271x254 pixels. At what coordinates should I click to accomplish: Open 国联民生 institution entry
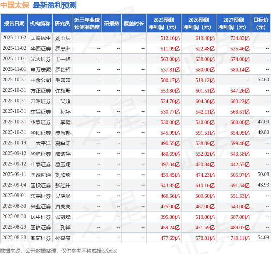(40, 38)
